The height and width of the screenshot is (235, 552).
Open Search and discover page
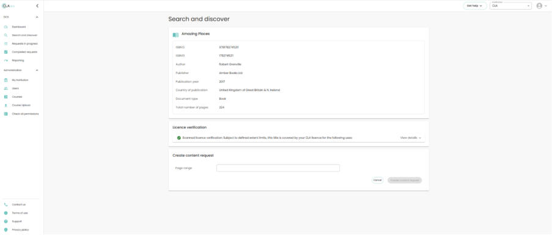click(24, 35)
